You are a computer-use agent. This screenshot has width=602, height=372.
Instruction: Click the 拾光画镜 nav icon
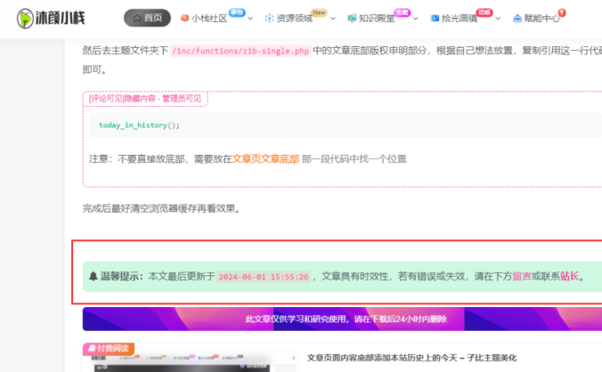(x=435, y=18)
